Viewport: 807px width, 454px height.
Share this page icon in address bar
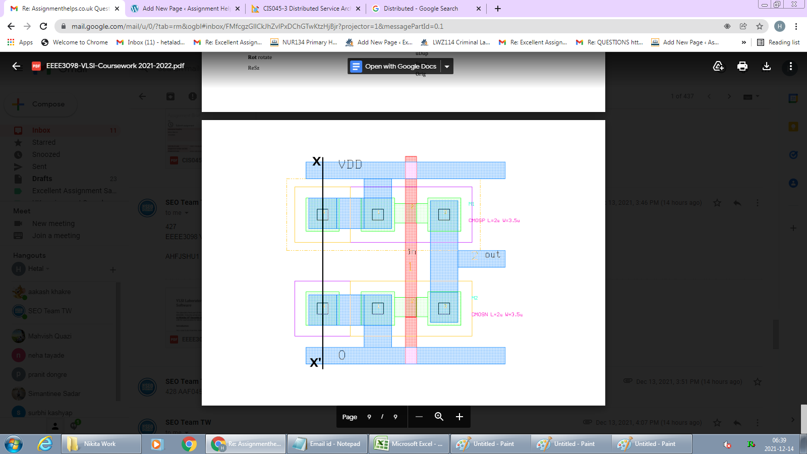[x=743, y=26]
